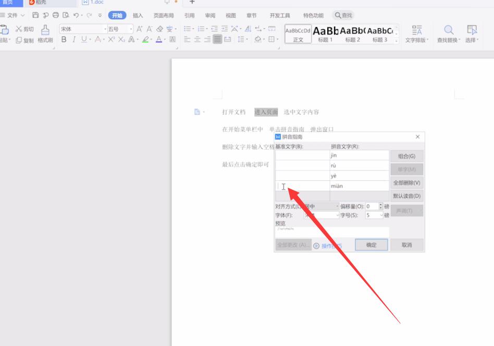The image size is (494, 346).
Task: Open Find and Replace (查找替换)
Action: [x=449, y=34]
